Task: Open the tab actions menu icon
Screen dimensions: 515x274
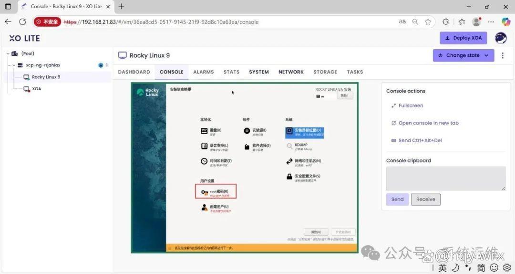Action: coord(8,6)
